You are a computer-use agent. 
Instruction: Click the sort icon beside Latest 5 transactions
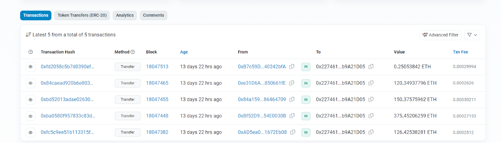pos(28,35)
